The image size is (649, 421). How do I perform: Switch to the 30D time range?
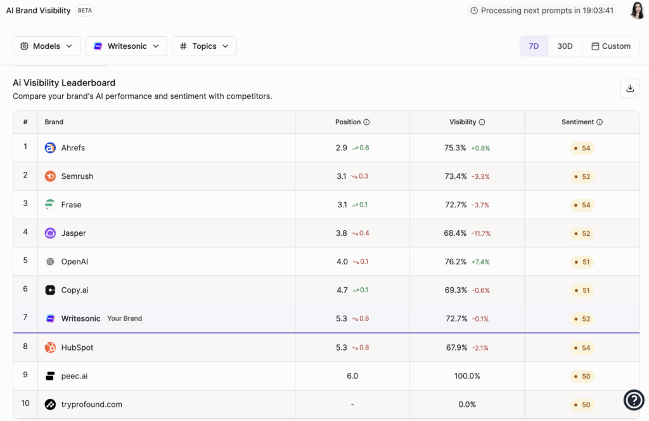(x=565, y=46)
